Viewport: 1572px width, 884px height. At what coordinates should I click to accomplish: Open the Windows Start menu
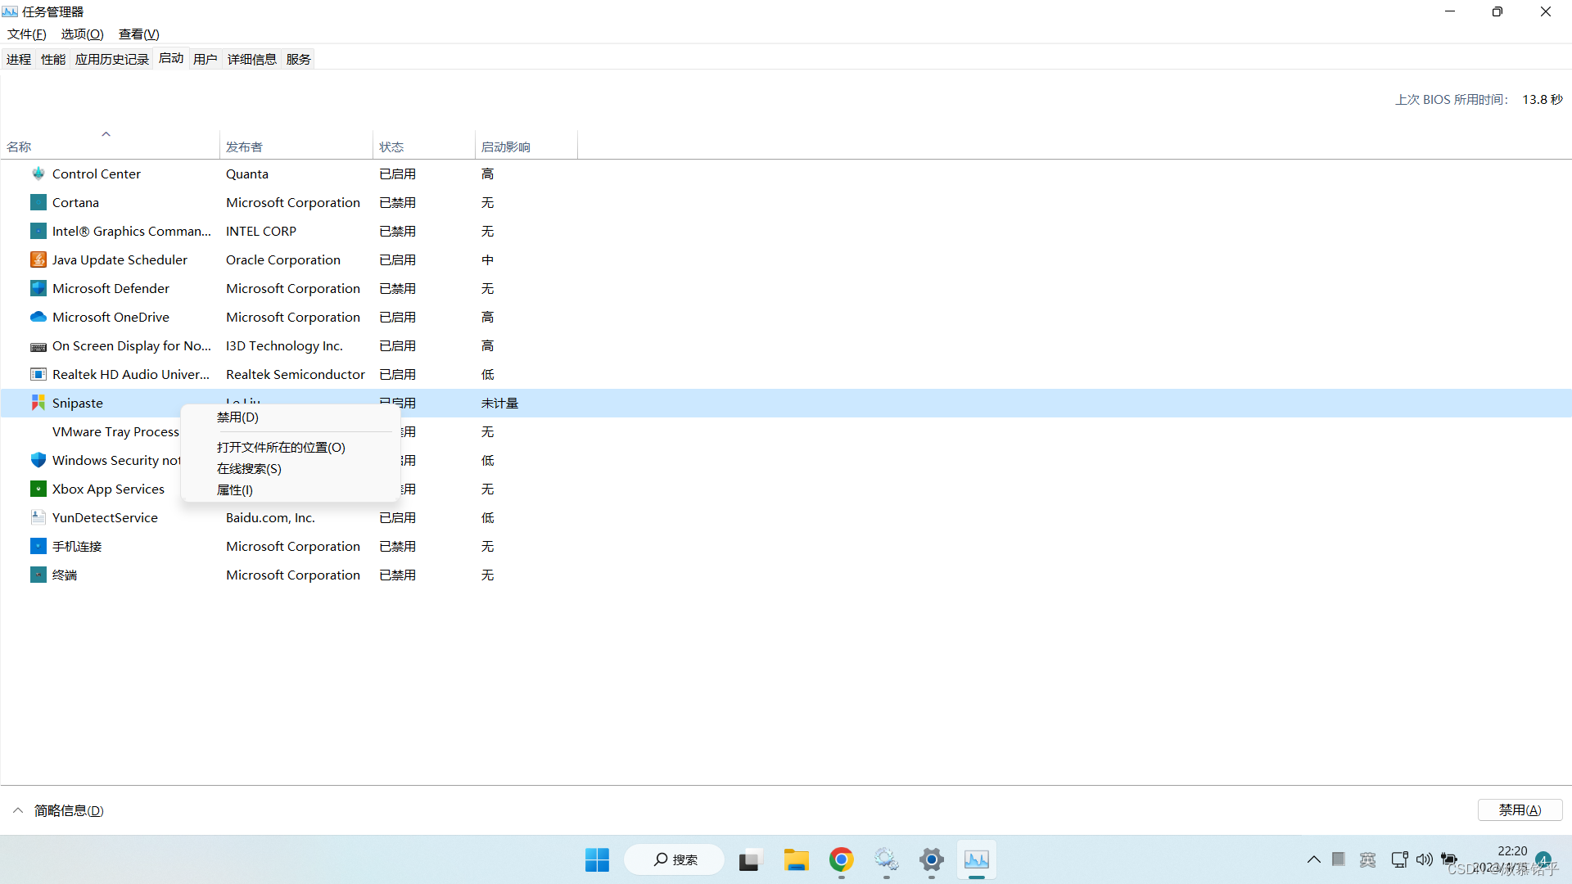click(597, 860)
